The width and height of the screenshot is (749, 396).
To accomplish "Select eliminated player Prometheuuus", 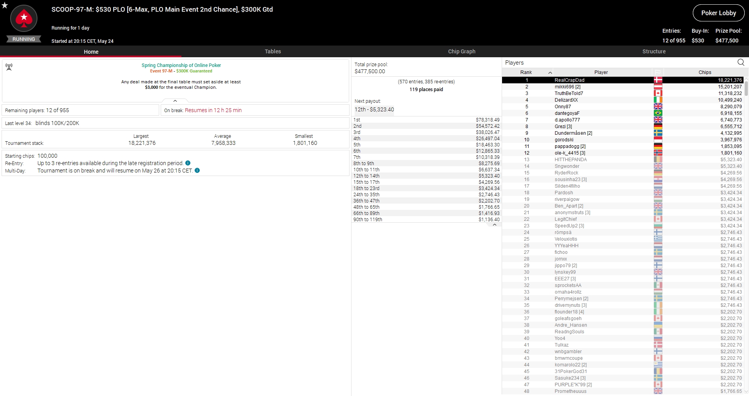I will coord(623,391).
